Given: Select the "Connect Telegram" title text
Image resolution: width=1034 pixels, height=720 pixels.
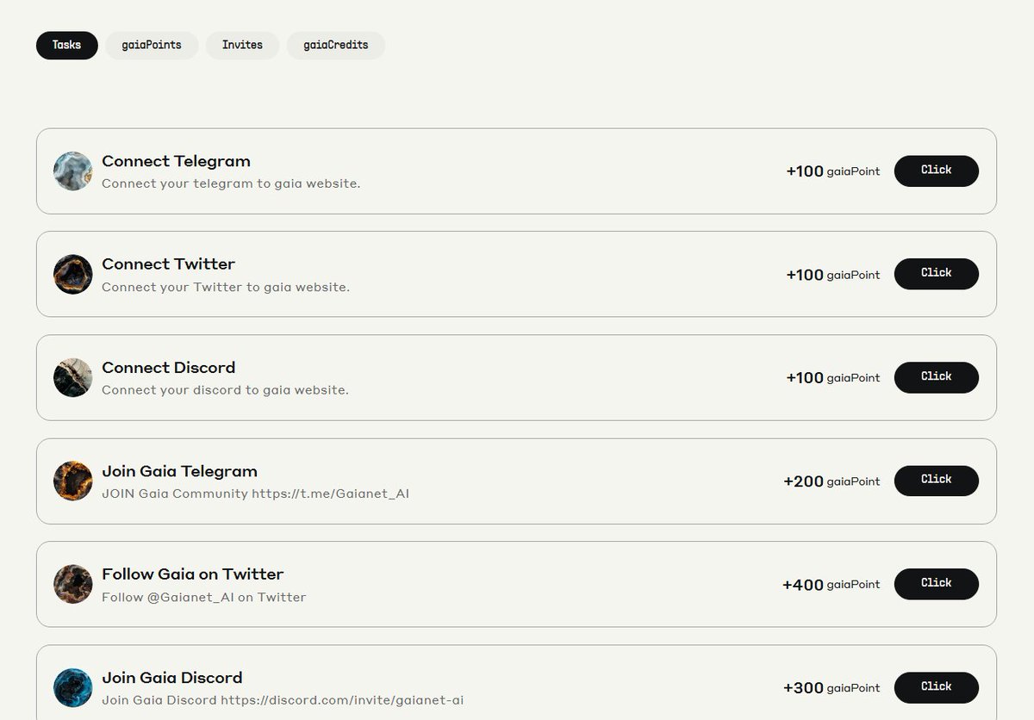Looking at the screenshot, I should [176, 161].
